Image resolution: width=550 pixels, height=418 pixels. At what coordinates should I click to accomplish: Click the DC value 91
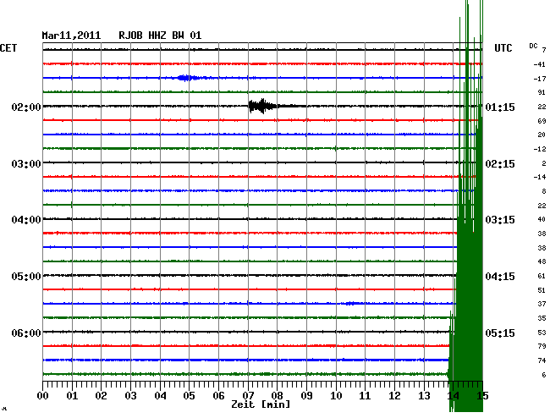[542, 92]
